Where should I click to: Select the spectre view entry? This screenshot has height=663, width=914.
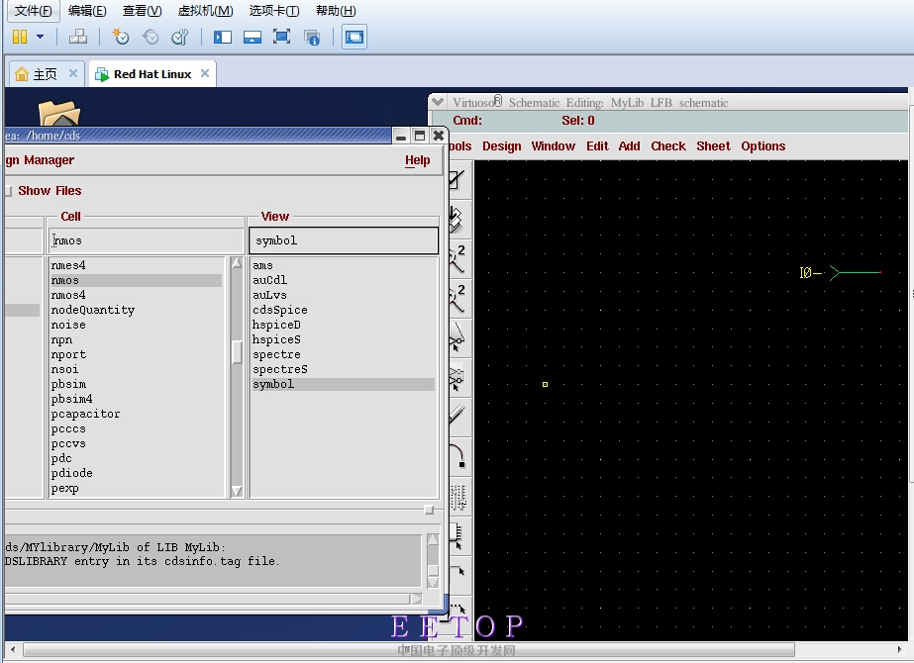[276, 354]
